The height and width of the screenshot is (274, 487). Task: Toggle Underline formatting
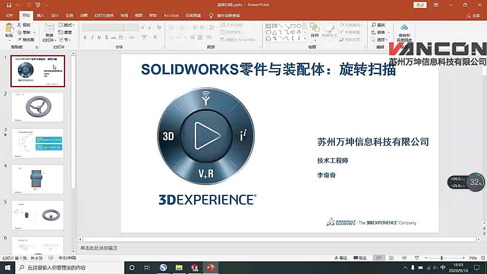coord(99,37)
